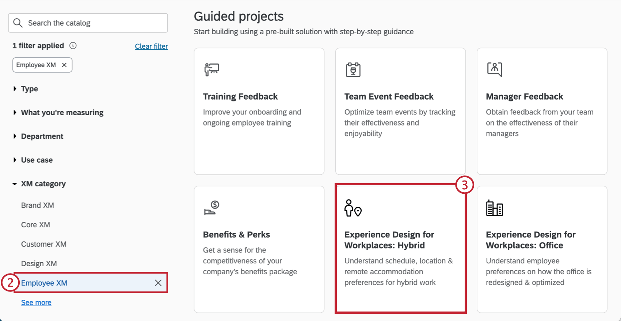
Task: Select the Customer XM category
Action: coord(44,244)
